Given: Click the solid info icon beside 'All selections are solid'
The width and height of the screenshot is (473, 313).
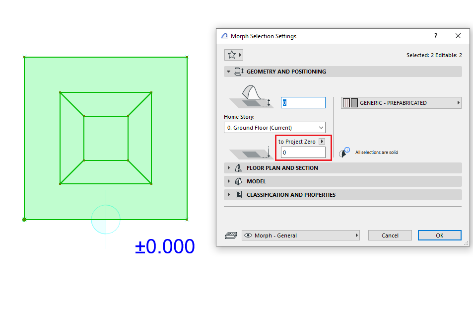Looking at the screenshot, I should 344,153.
